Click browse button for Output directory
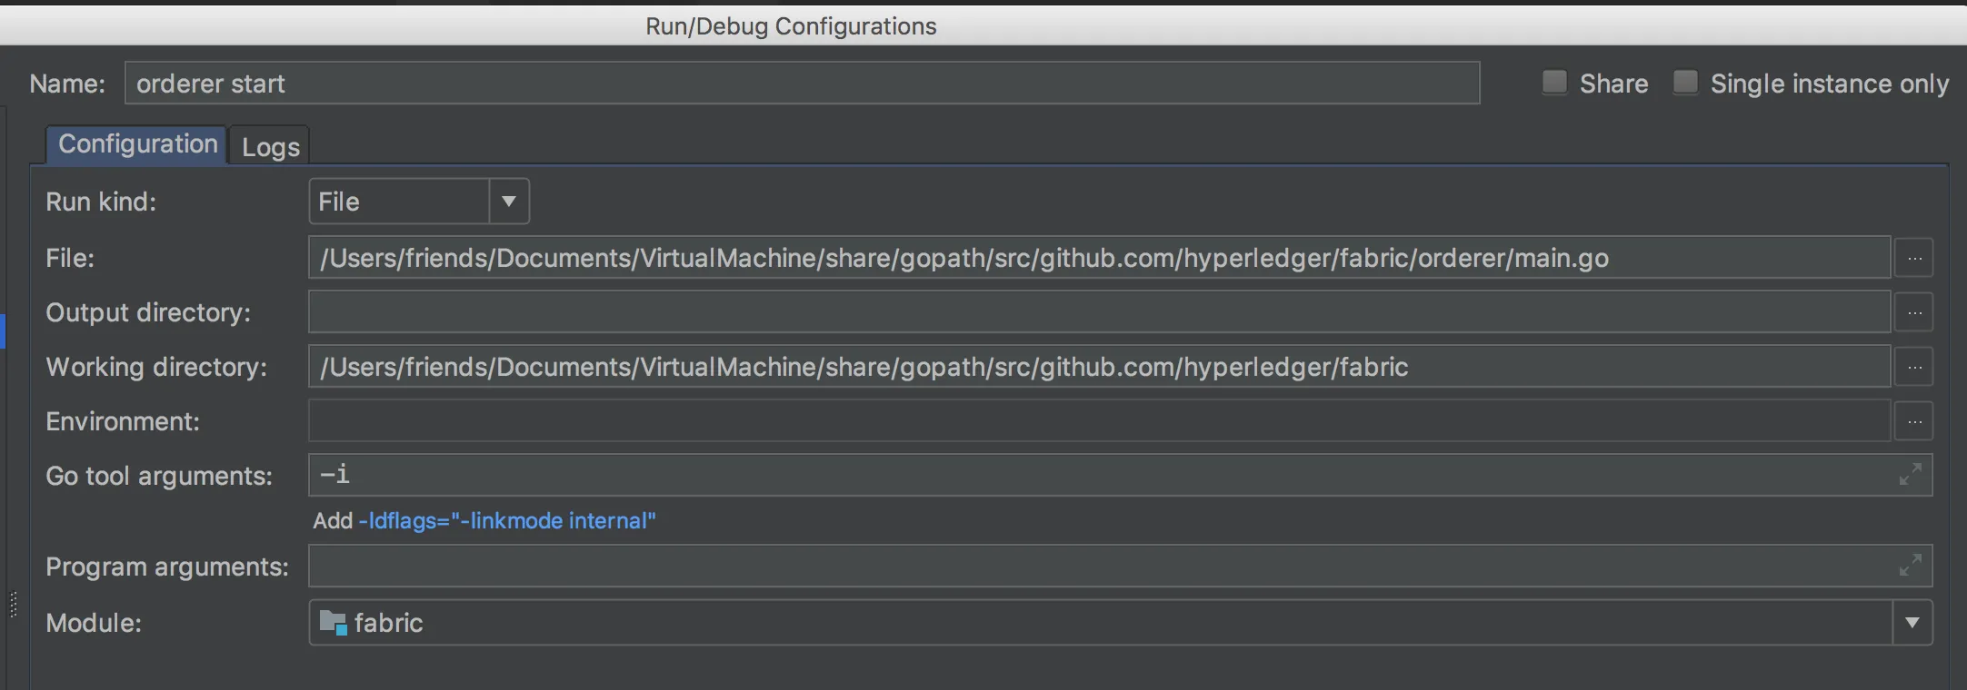The width and height of the screenshot is (1967, 690). click(1913, 313)
